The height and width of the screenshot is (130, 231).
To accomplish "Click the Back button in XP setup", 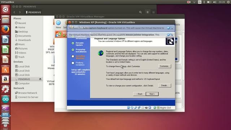I will 139,94.
